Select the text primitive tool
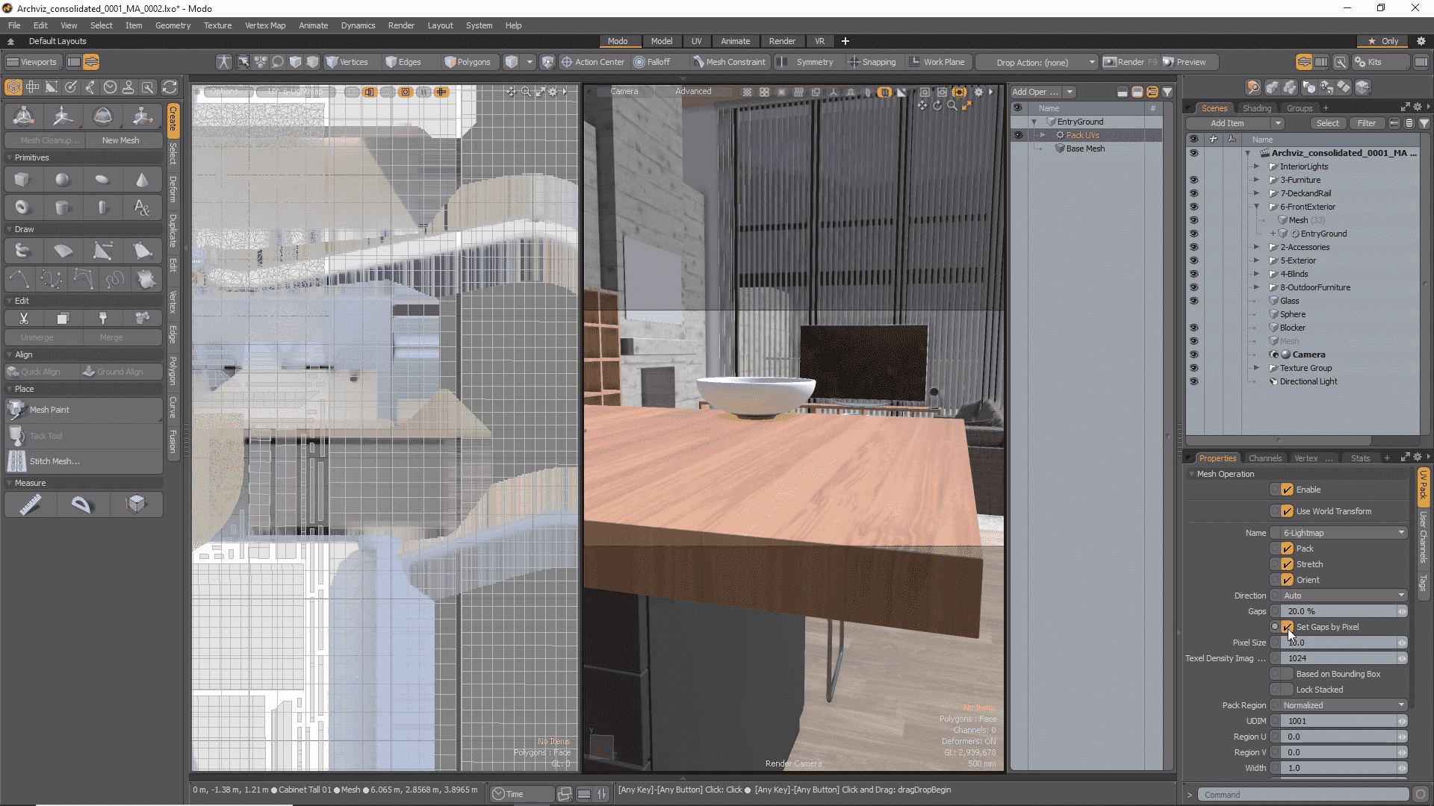The image size is (1434, 806). point(142,207)
